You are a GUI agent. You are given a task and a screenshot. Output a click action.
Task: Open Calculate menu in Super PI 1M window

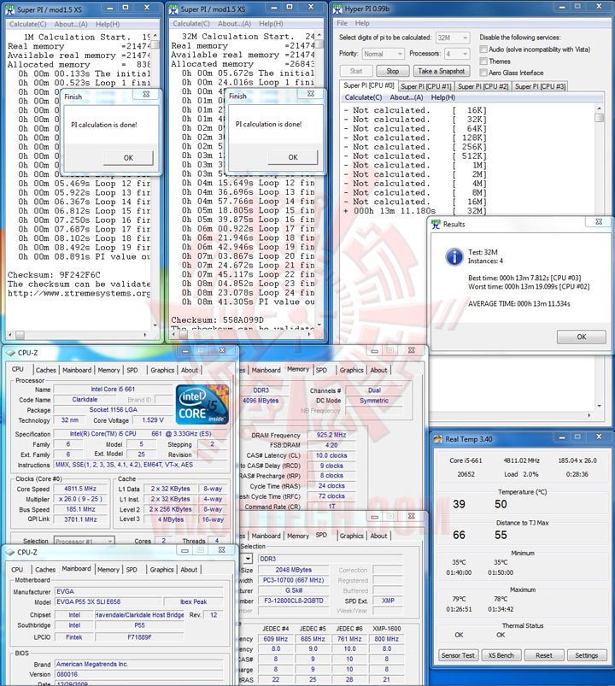coord(27,24)
